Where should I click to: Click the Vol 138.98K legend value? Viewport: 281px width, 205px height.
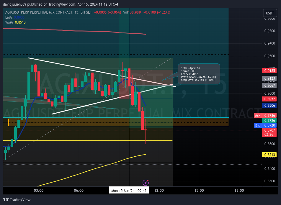132,12
